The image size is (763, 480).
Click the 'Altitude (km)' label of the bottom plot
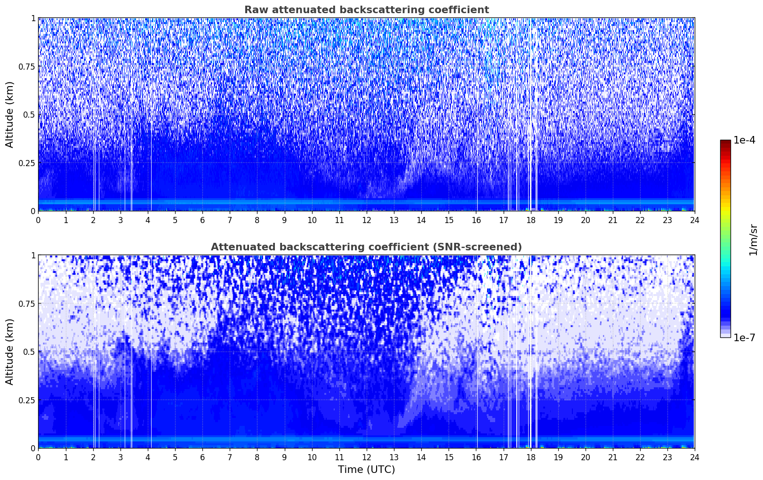click(x=10, y=352)
